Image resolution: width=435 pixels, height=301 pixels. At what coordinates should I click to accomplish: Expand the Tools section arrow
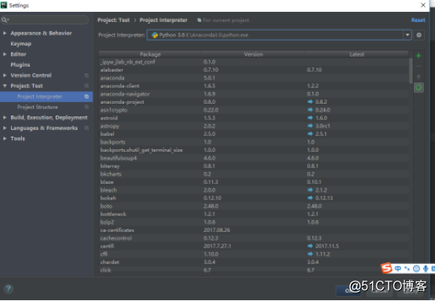coord(5,138)
